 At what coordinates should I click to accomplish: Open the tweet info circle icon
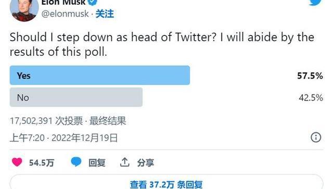pos(316,137)
